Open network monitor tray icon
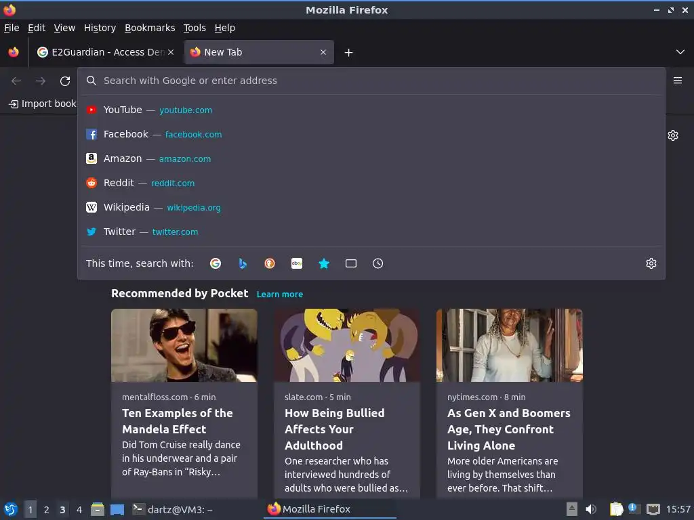Screen dimensions: 694x520 [653, 509]
